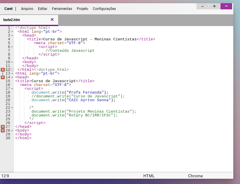
Task: Collapse the html fold arrow on line 2
Action: [x=12, y=32]
